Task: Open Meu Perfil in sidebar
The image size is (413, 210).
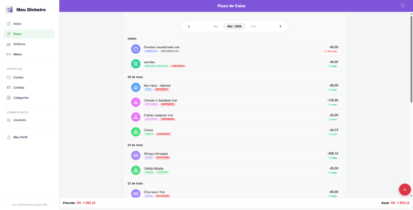Action: (x=29, y=137)
